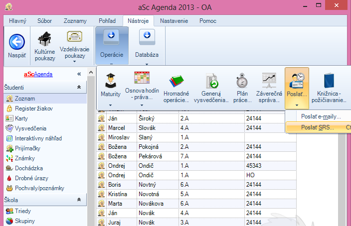Viewport: 351px width, 226px height.
Task: Click the aScAgenda link
Action: click(38, 74)
